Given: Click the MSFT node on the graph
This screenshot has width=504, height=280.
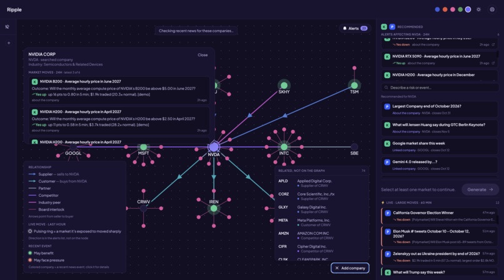Looking at the screenshot, I should [x=143, y=147].
